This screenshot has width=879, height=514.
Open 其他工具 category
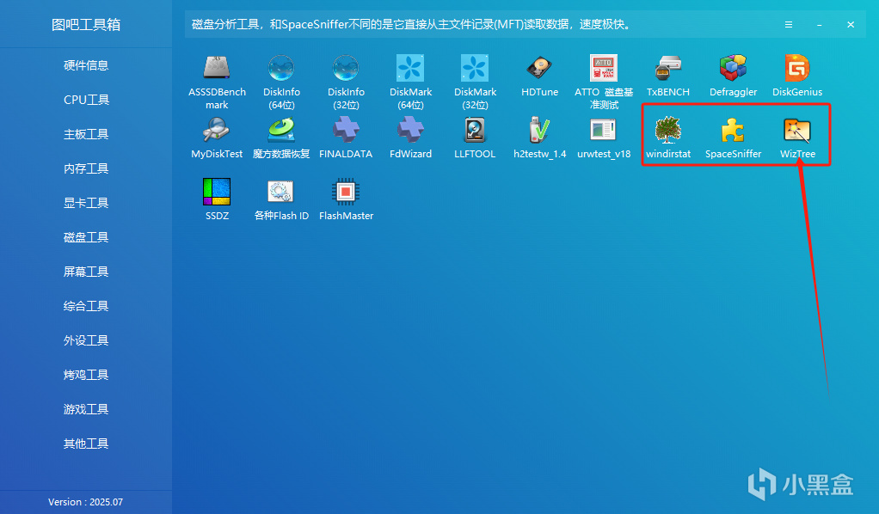(x=86, y=444)
